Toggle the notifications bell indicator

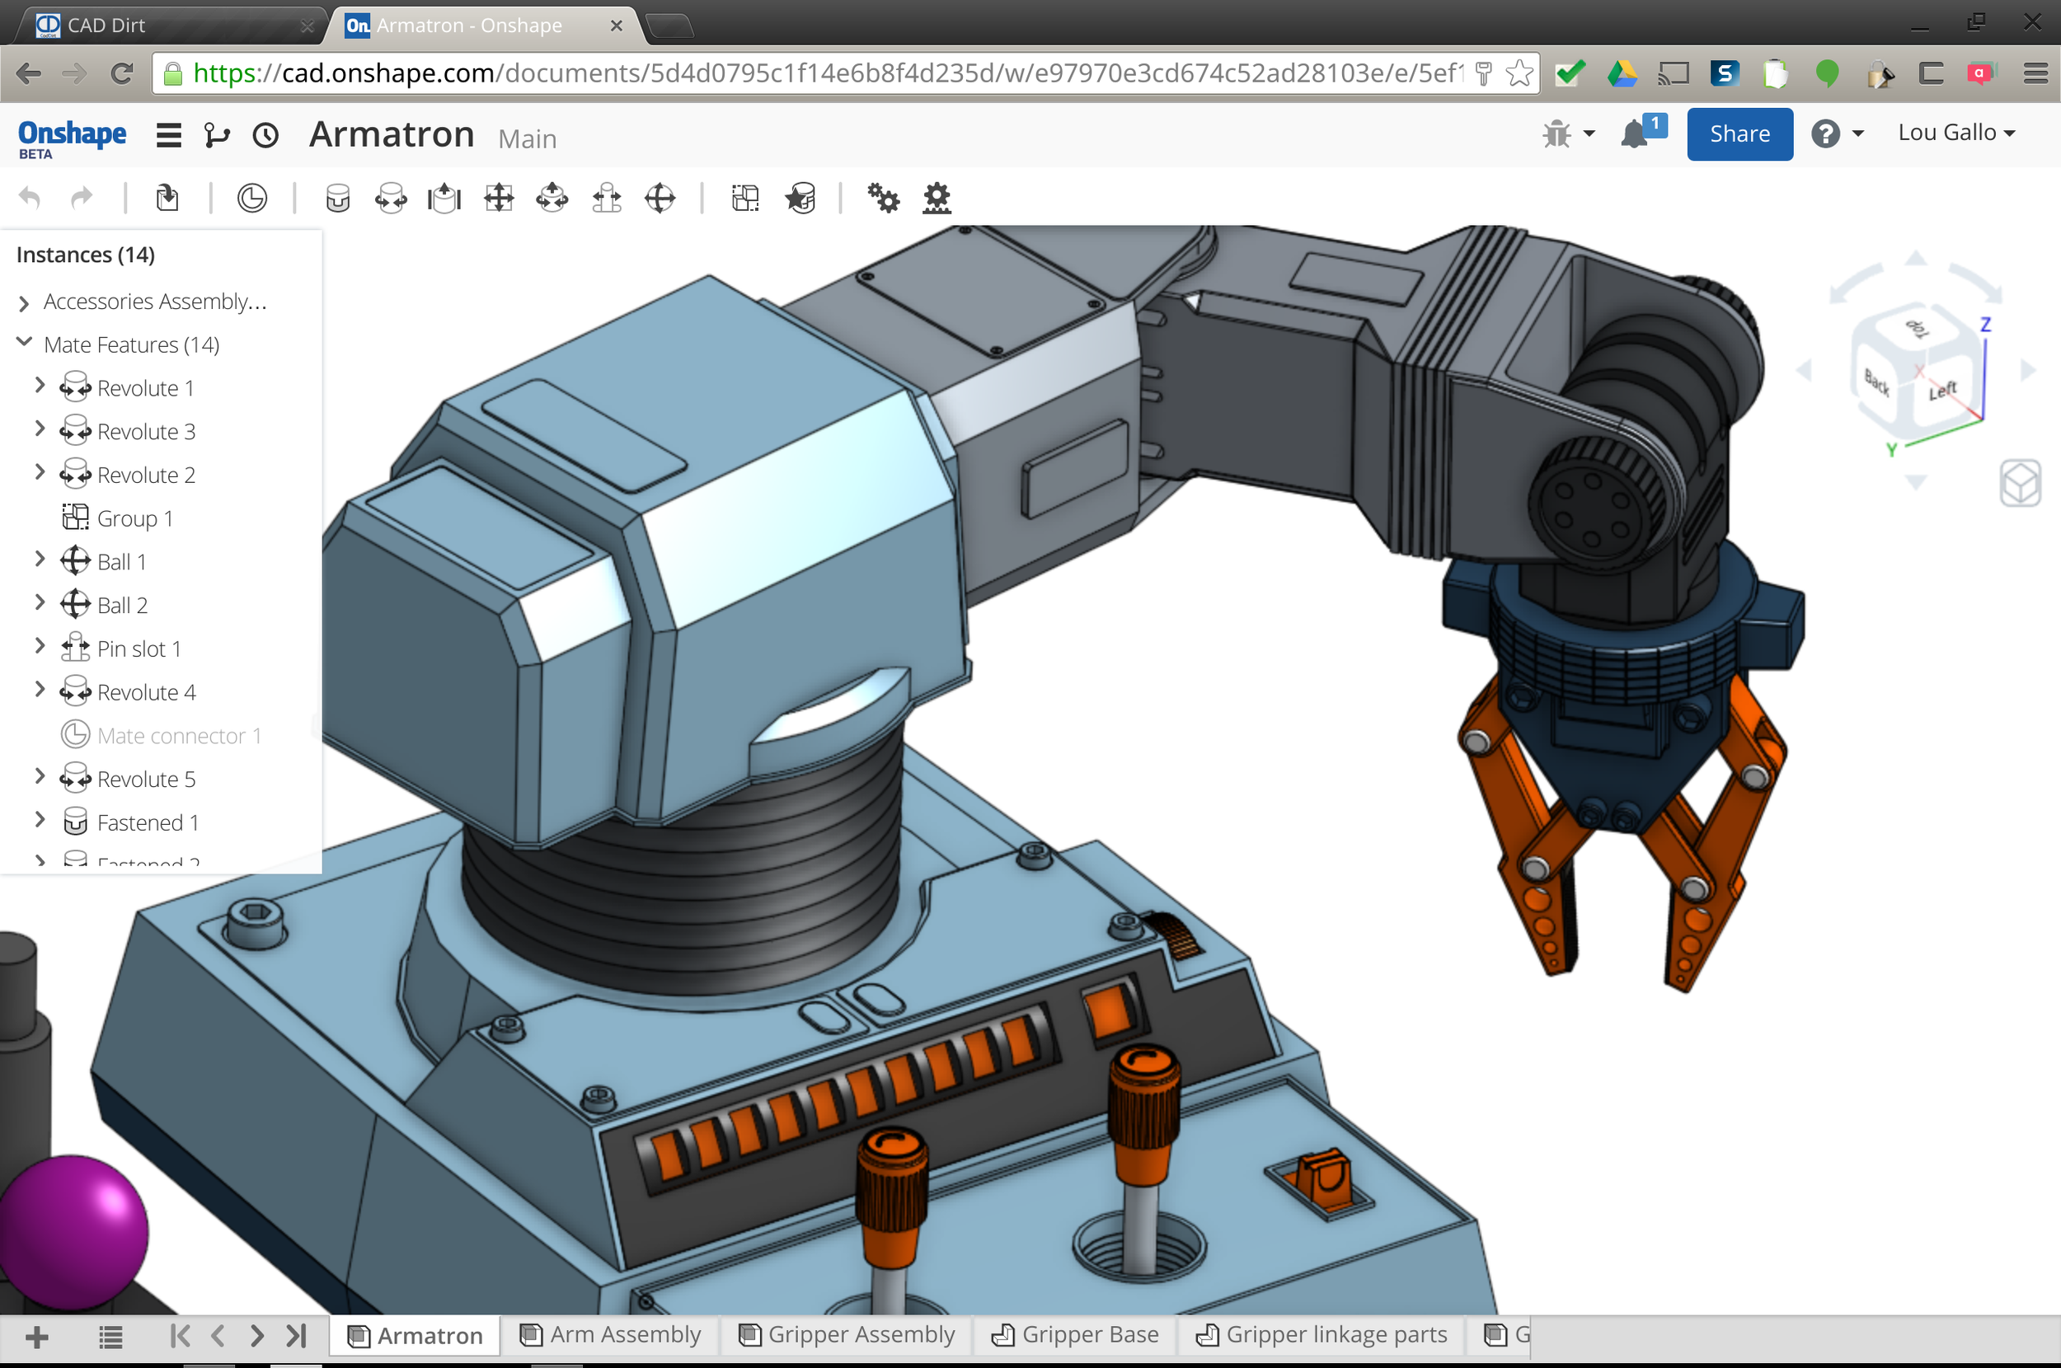point(1640,133)
